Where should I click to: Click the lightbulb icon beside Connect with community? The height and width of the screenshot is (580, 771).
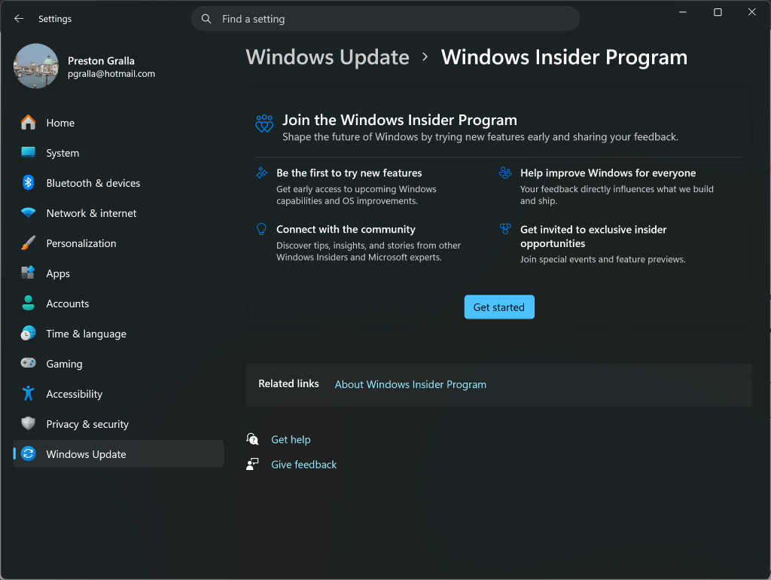coord(261,229)
